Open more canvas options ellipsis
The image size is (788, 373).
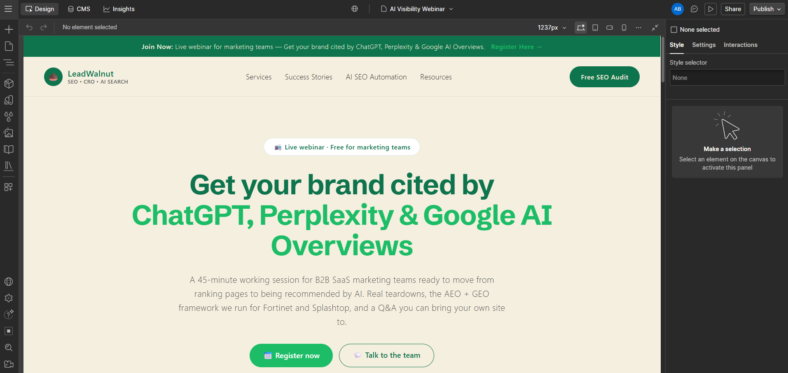(x=638, y=27)
